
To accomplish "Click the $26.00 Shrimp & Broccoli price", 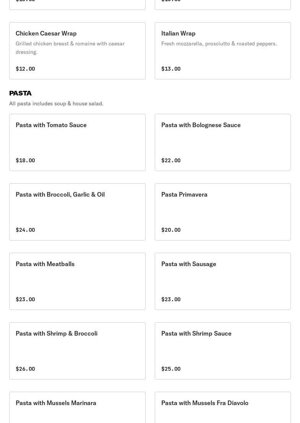I will tap(25, 369).
